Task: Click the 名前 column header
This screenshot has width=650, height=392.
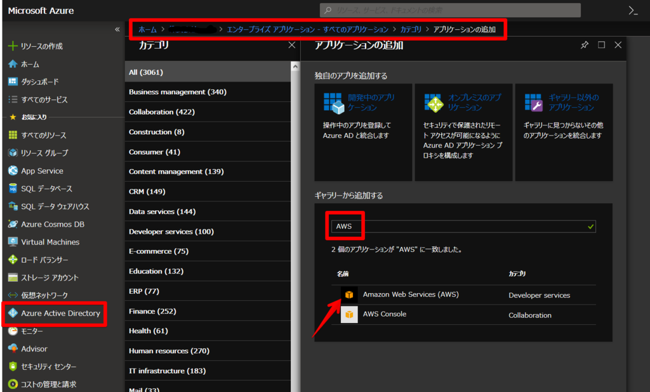Action: pyautogui.click(x=343, y=274)
